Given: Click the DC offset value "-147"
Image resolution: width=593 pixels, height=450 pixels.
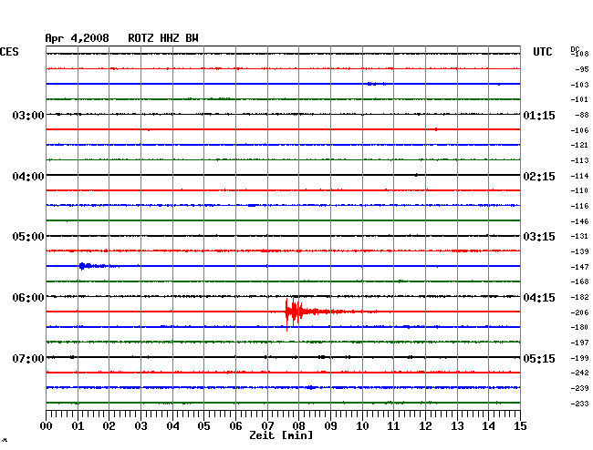Looking at the screenshot, I should click(x=579, y=267).
